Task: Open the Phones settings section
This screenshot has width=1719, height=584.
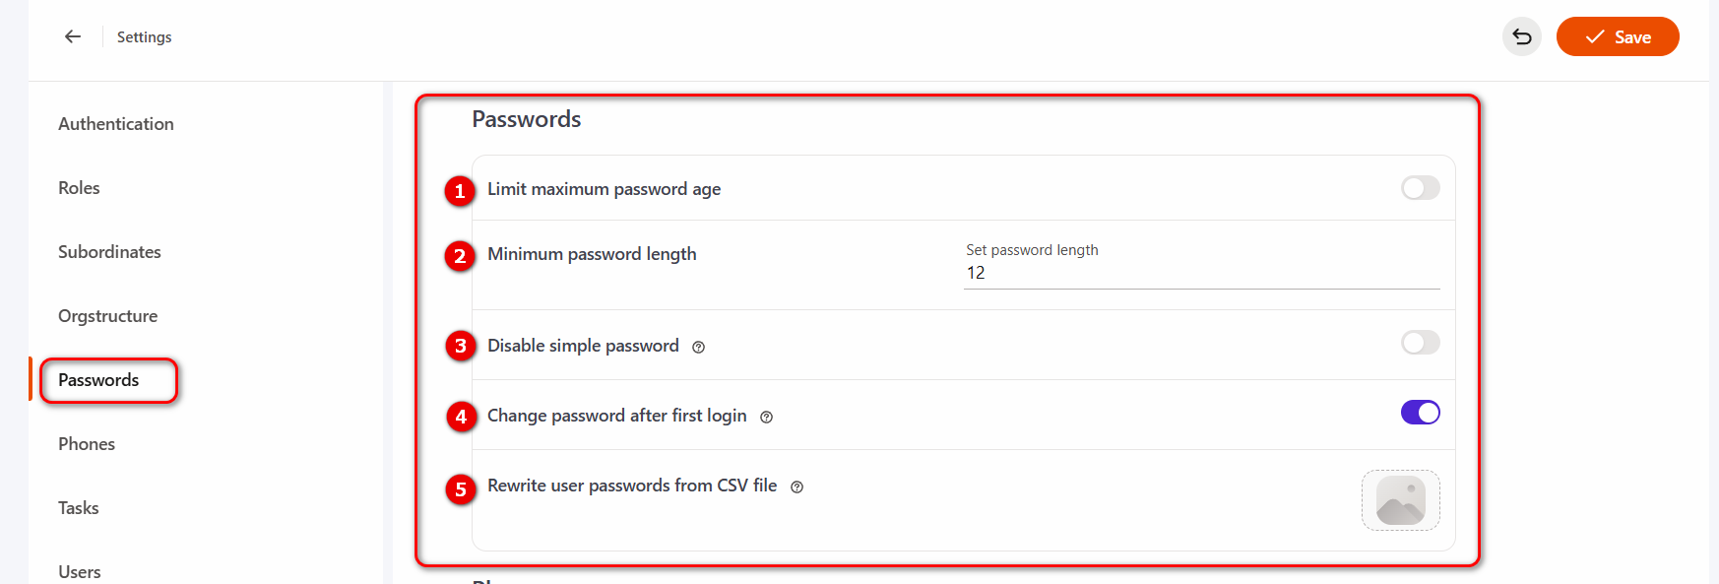Action: pos(87,444)
